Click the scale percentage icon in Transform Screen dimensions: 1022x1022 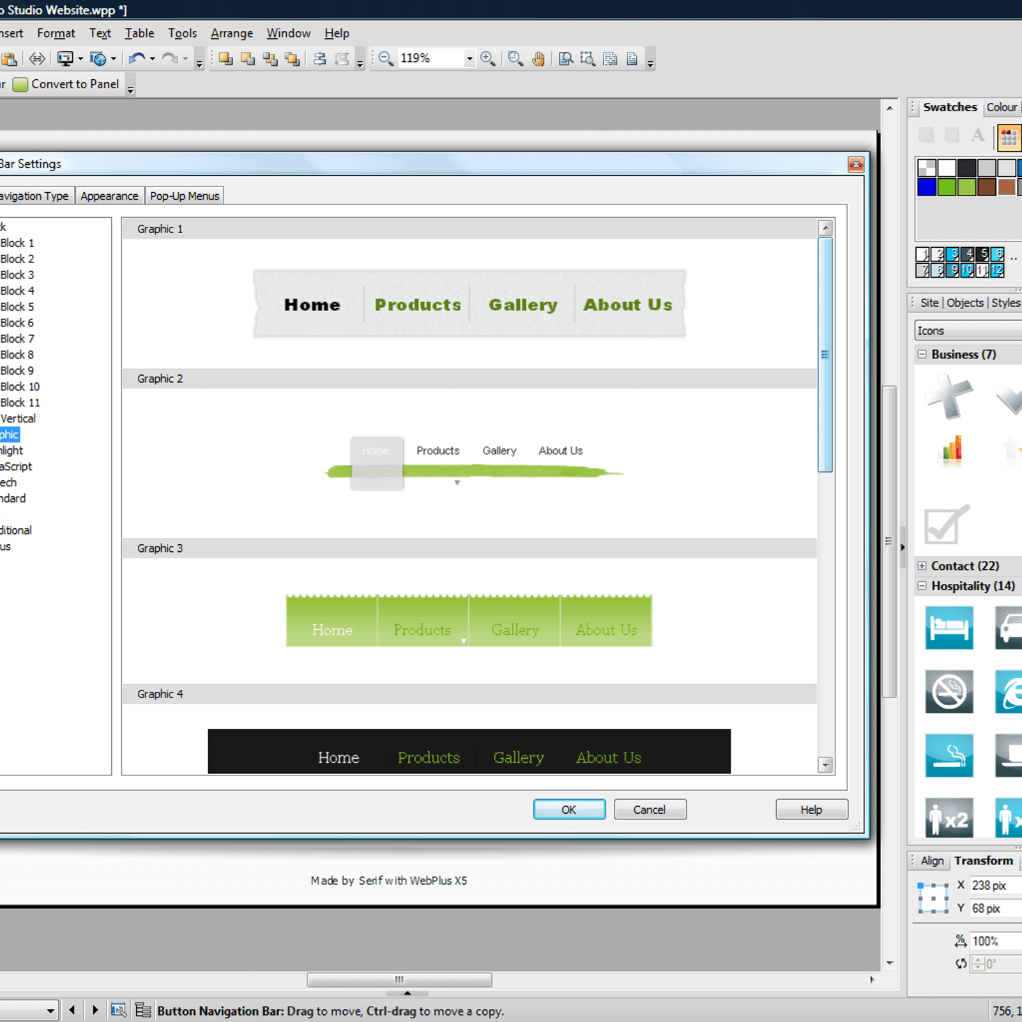(960, 941)
